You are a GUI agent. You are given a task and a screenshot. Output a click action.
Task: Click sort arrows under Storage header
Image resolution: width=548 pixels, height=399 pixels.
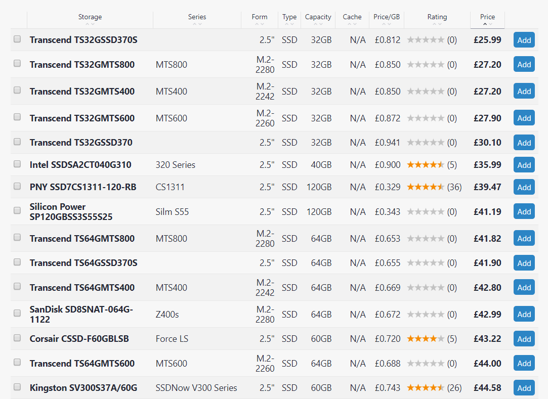tap(90, 24)
